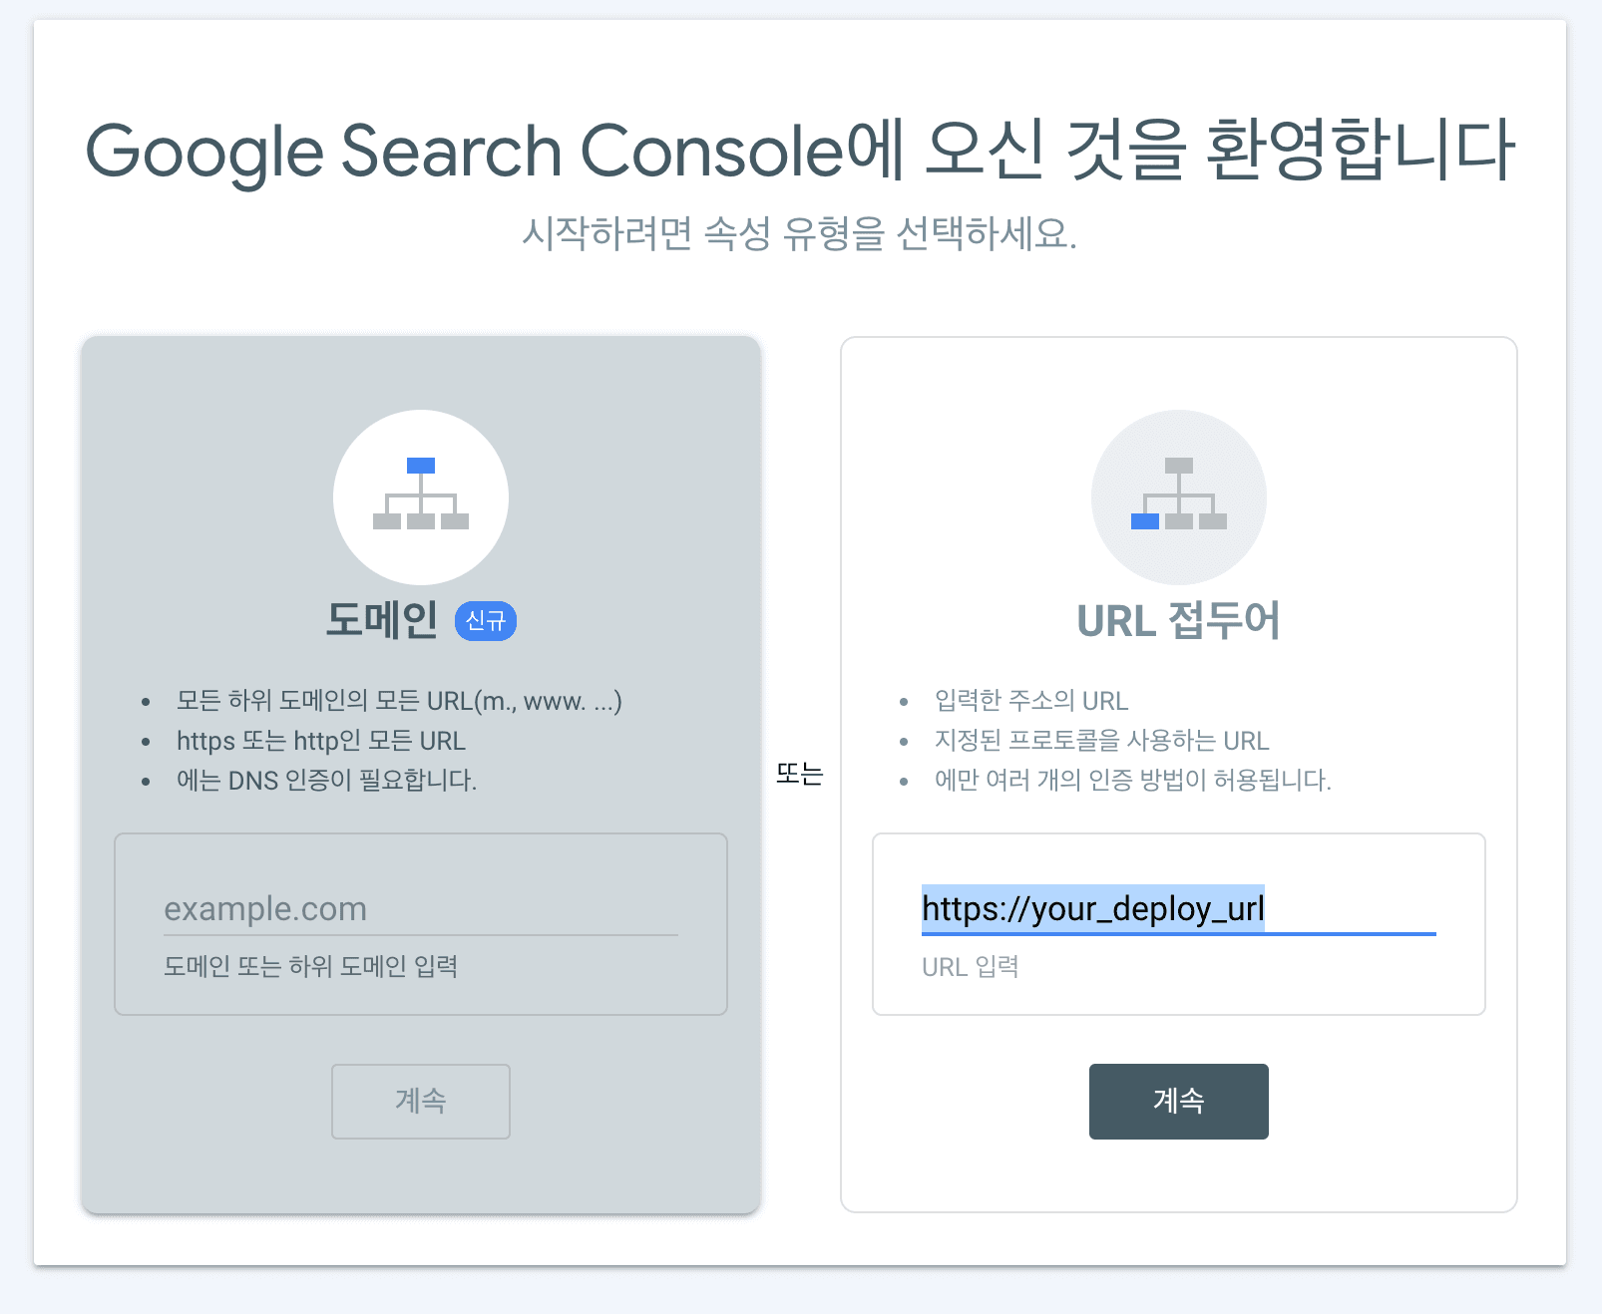Click 계속 button under domain card
Viewport: 1602px width, 1314px height.
click(421, 1101)
